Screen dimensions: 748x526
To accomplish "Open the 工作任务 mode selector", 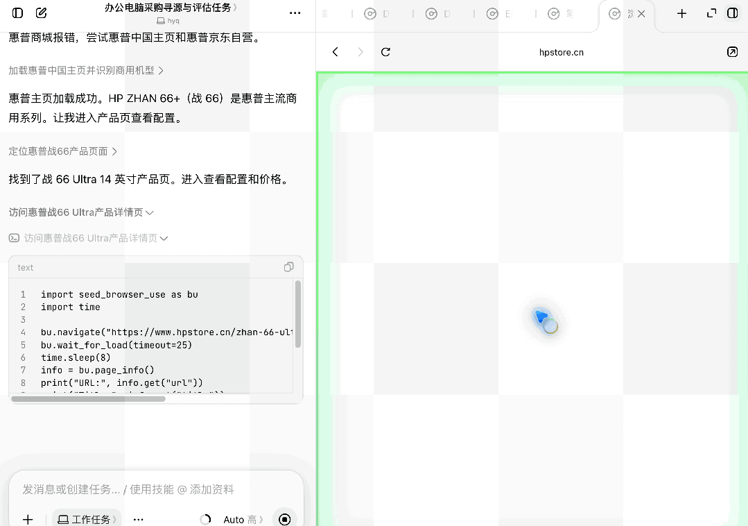I will 87,519.
